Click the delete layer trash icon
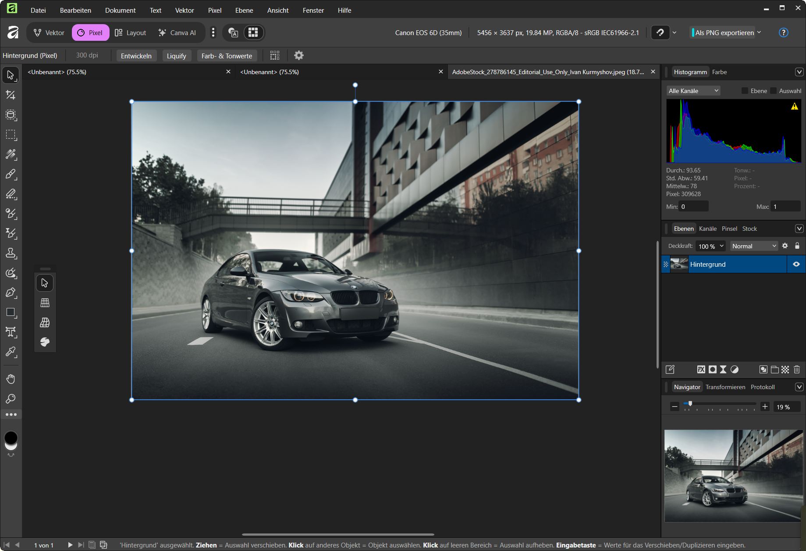Screen dimensions: 806x551 tap(797, 369)
